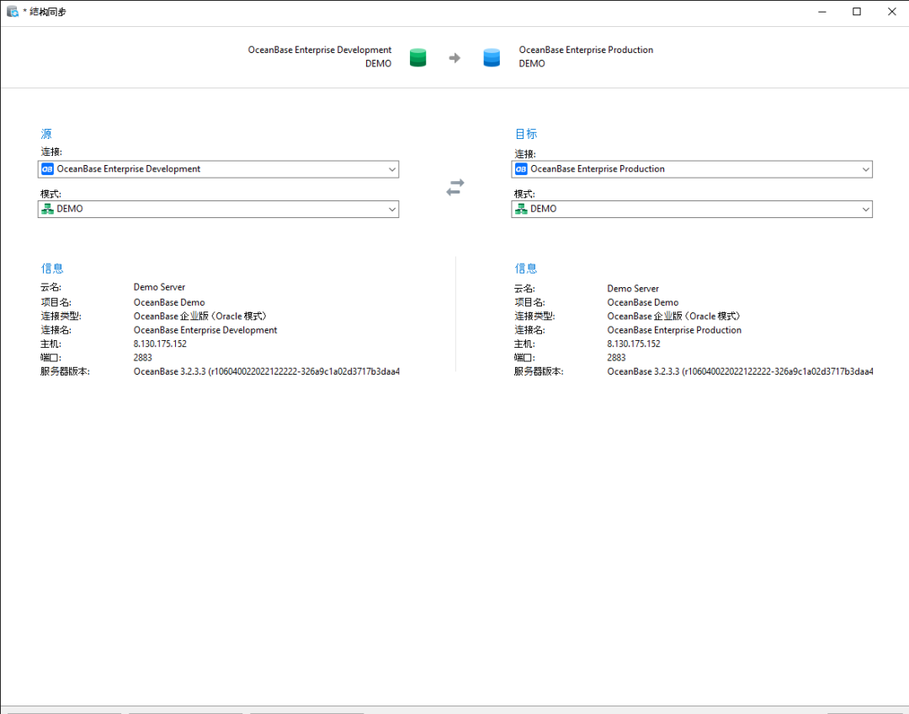Image resolution: width=909 pixels, height=714 pixels.
Task: Click source connection type OceanBase 企业版 value
Action: coord(200,316)
